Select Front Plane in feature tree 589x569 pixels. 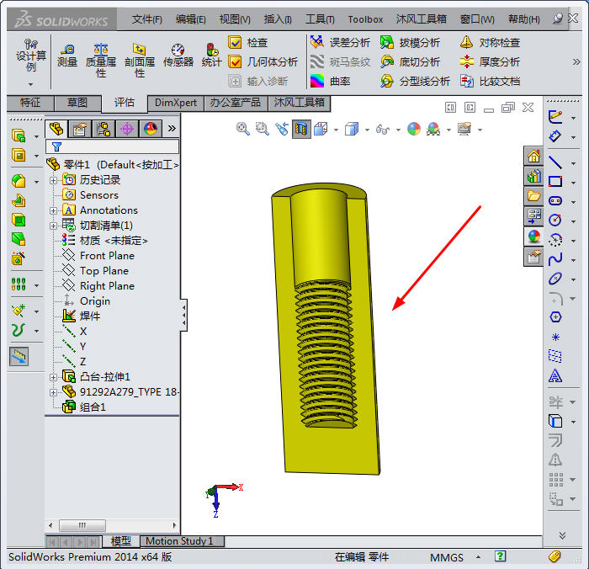106,256
